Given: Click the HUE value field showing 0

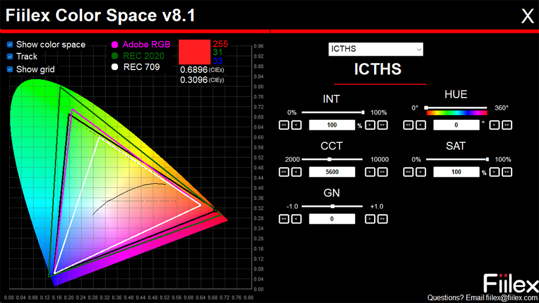Looking at the screenshot, I should (456, 125).
